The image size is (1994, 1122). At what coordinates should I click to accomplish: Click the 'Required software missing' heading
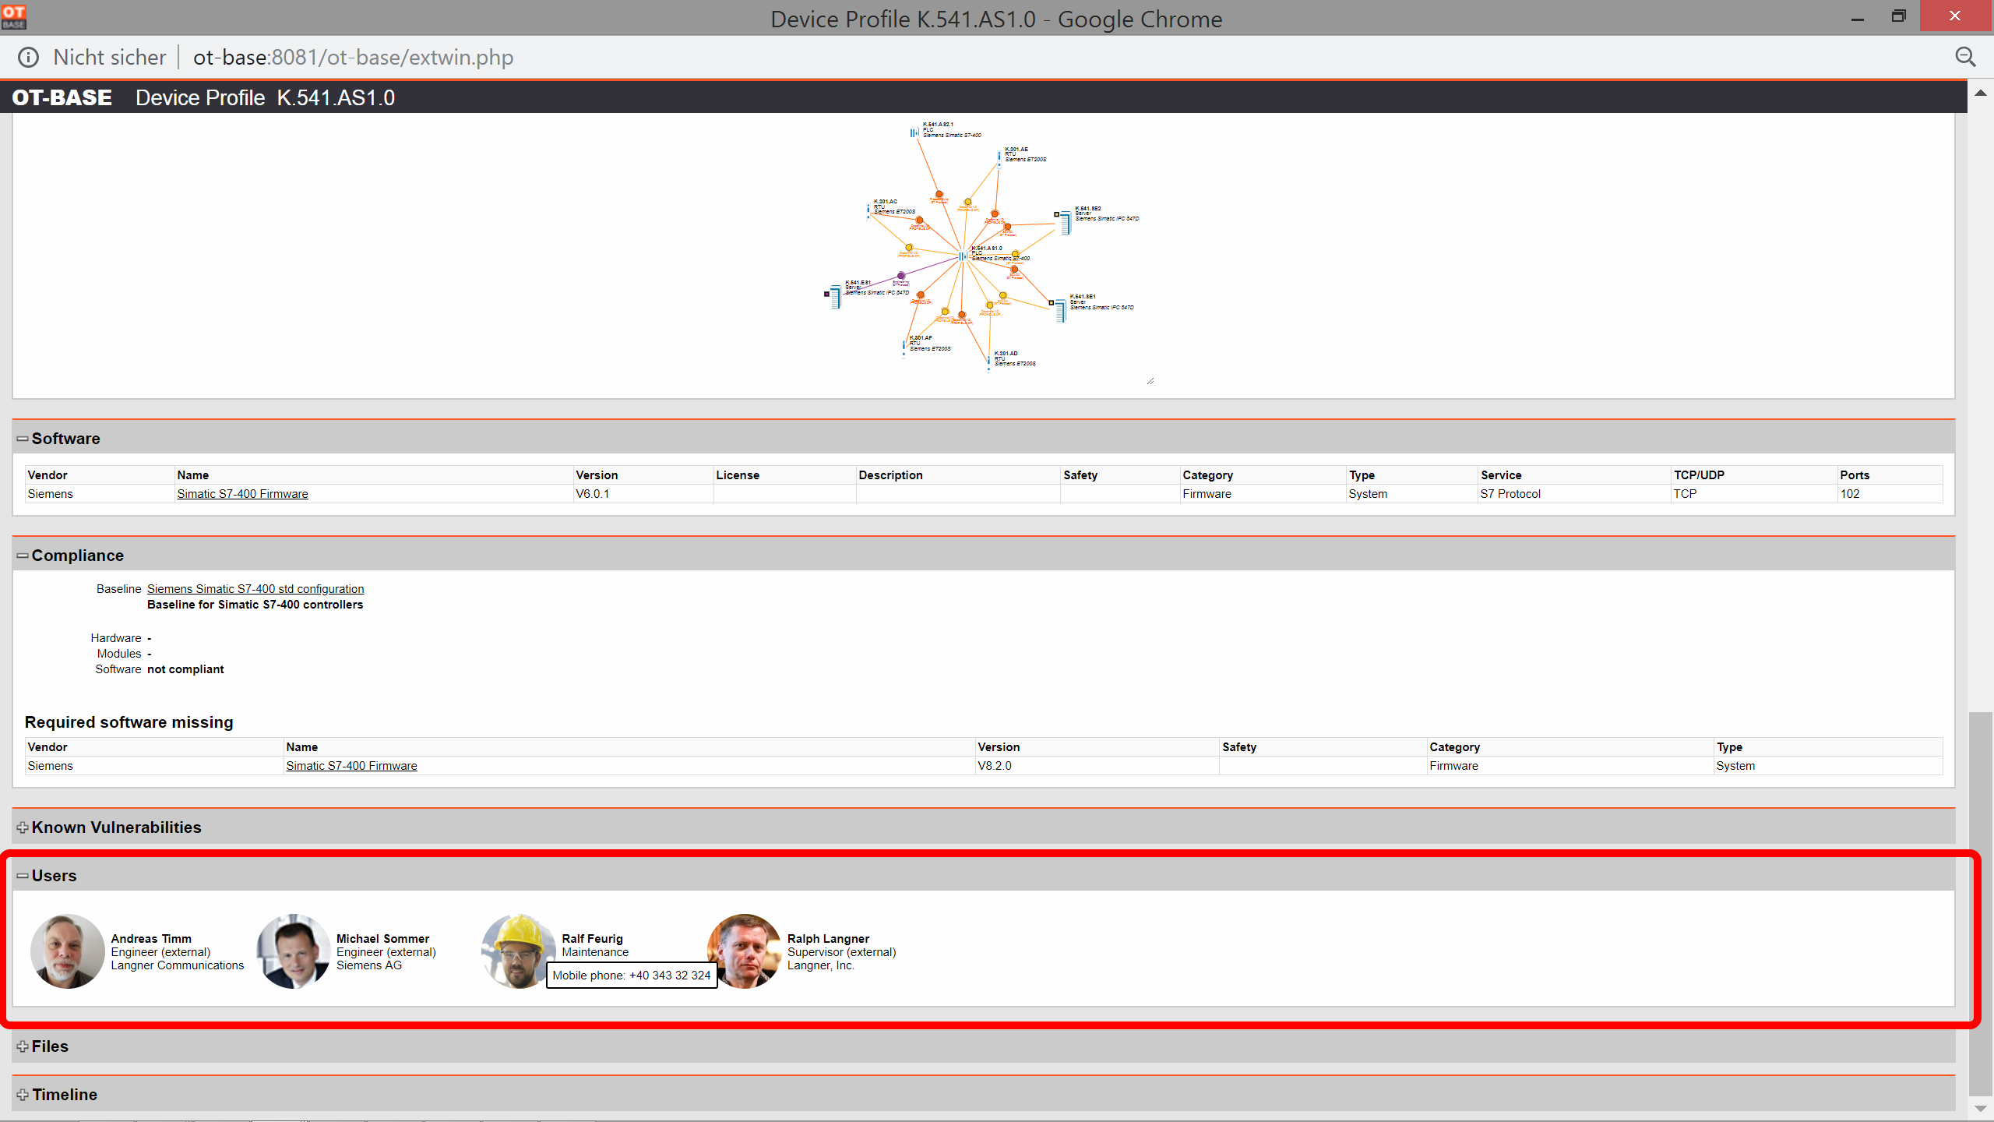(129, 722)
